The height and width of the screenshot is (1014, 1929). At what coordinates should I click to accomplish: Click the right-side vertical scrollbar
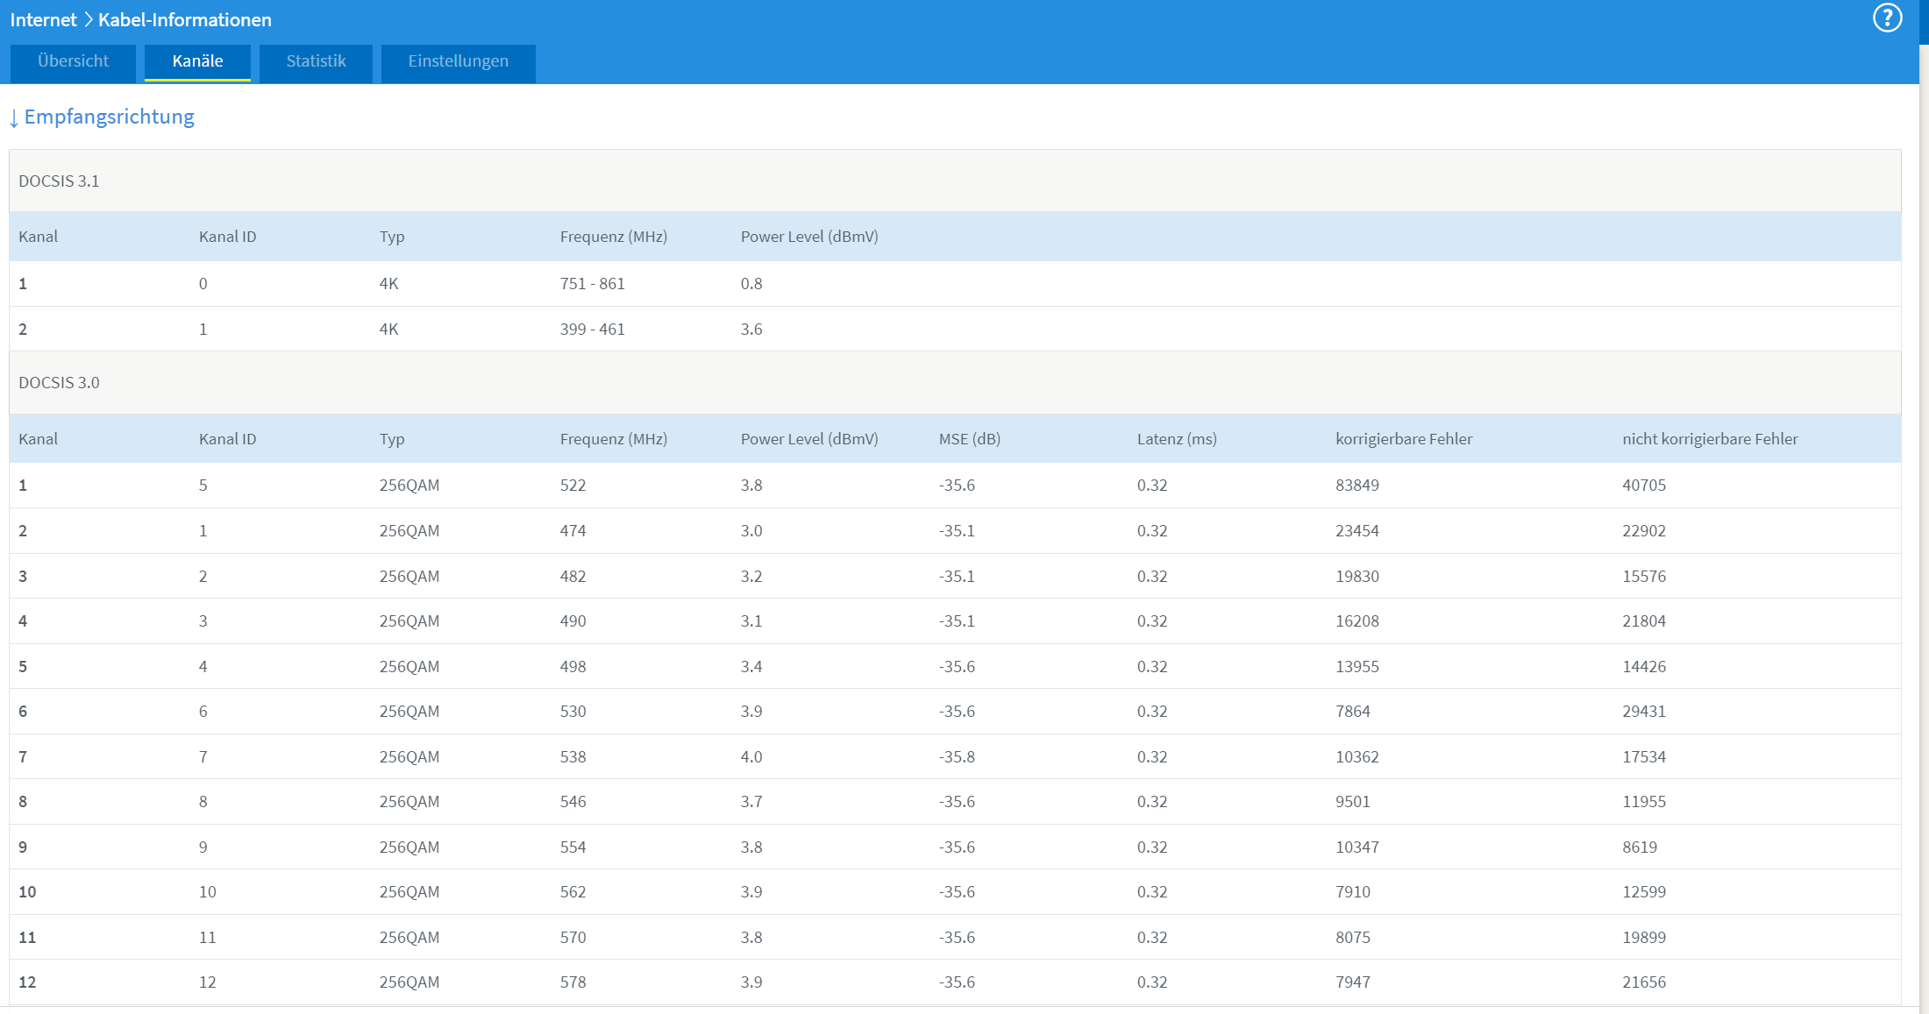pos(1924,526)
